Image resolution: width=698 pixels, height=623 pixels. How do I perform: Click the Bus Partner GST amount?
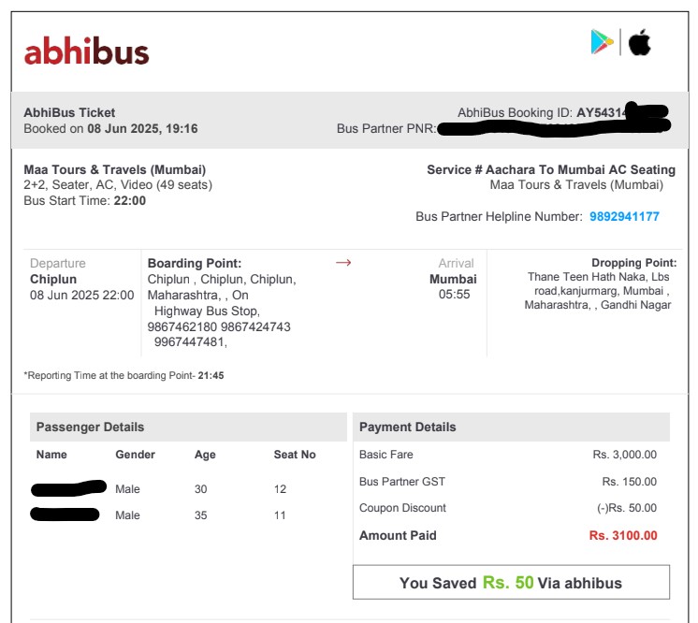click(630, 483)
